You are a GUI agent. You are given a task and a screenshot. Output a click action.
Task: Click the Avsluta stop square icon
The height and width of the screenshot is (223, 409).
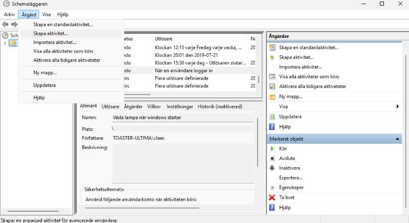tap(272, 159)
